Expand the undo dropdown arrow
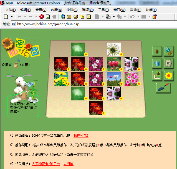The image size is (177, 169). (138, 17)
